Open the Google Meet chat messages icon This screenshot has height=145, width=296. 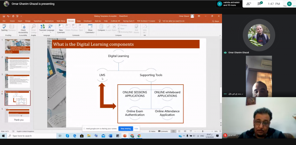(x=260, y=4)
